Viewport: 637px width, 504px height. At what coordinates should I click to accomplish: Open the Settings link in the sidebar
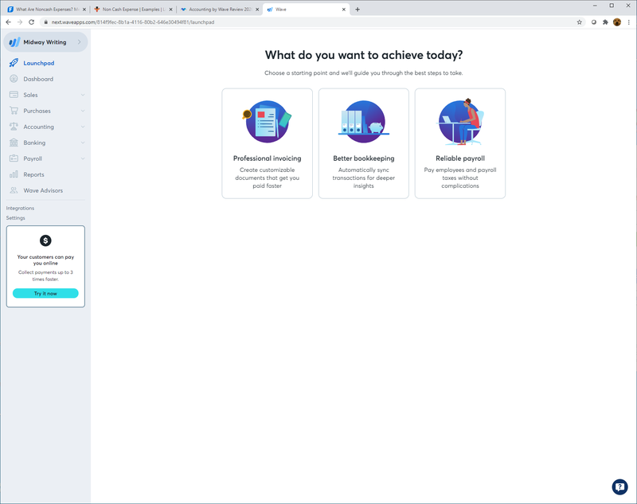(x=15, y=218)
